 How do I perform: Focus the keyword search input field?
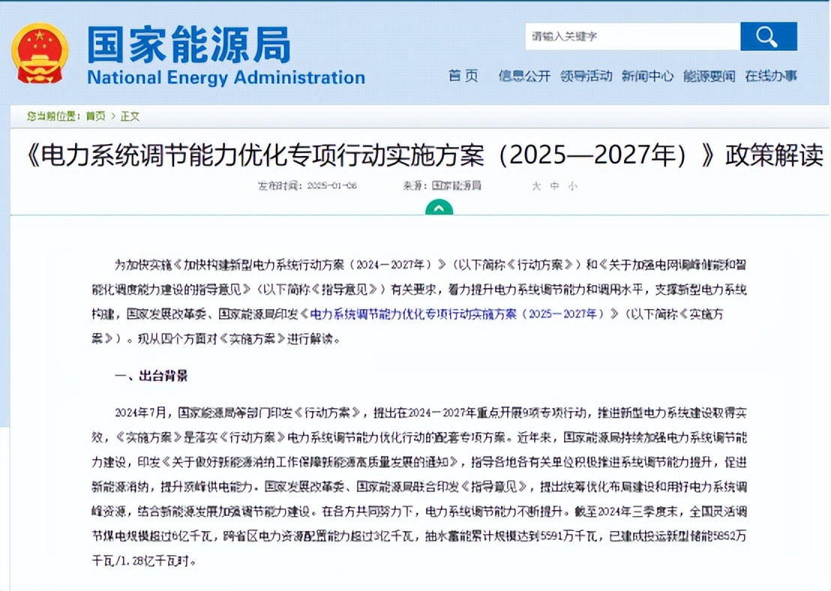tap(633, 37)
